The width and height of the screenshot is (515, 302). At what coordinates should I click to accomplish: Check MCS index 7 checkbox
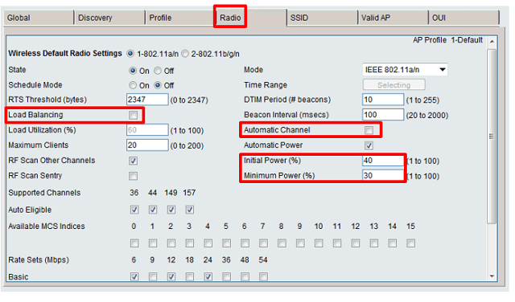pos(263,243)
